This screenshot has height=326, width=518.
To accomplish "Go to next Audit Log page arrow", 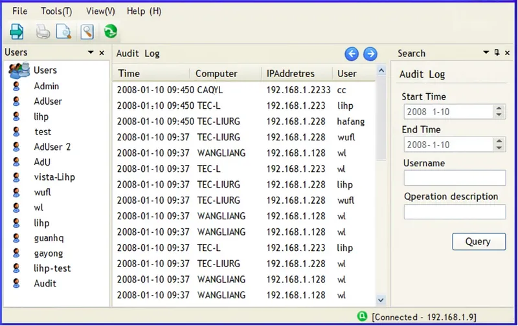I will coord(370,54).
